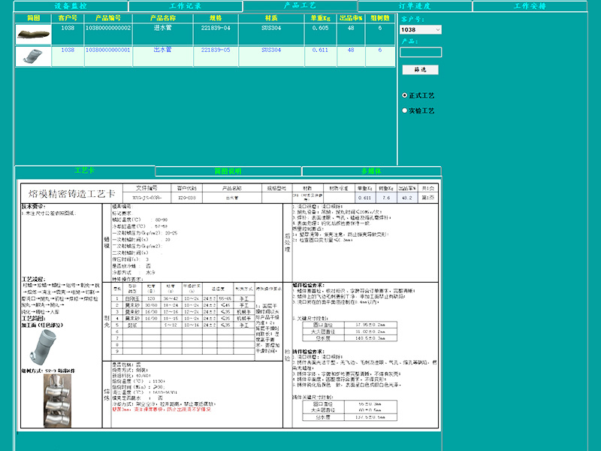The height and width of the screenshot is (451, 601).
Task: Click the 材质 column header
Action: pyautogui.click(x=271, y=18)
